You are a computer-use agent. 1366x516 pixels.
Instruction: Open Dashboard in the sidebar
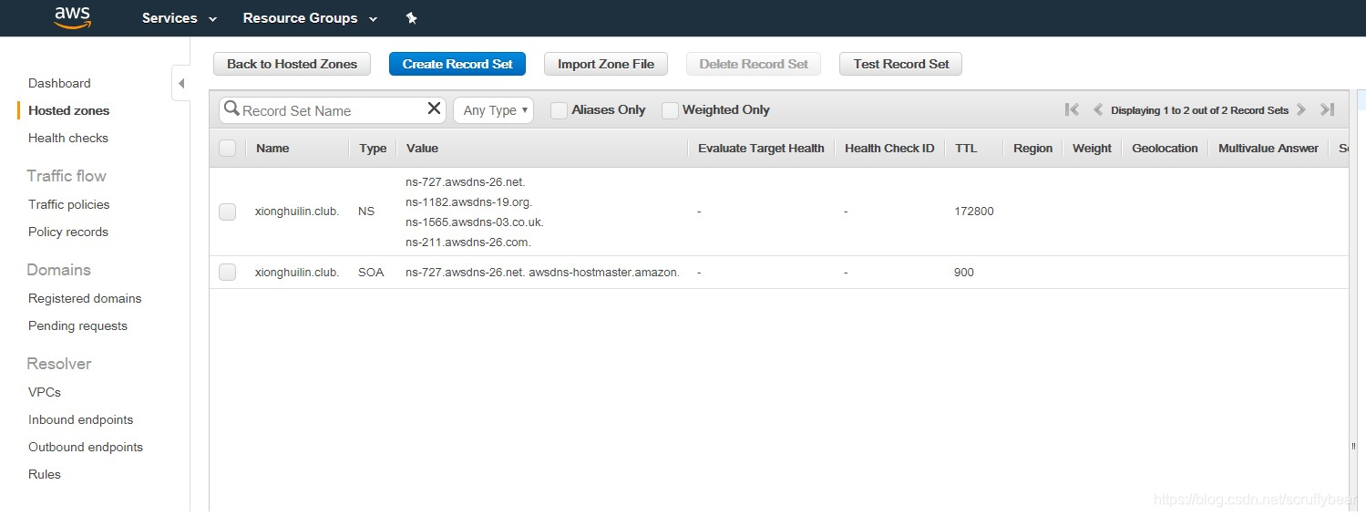[x=59, y=83]
